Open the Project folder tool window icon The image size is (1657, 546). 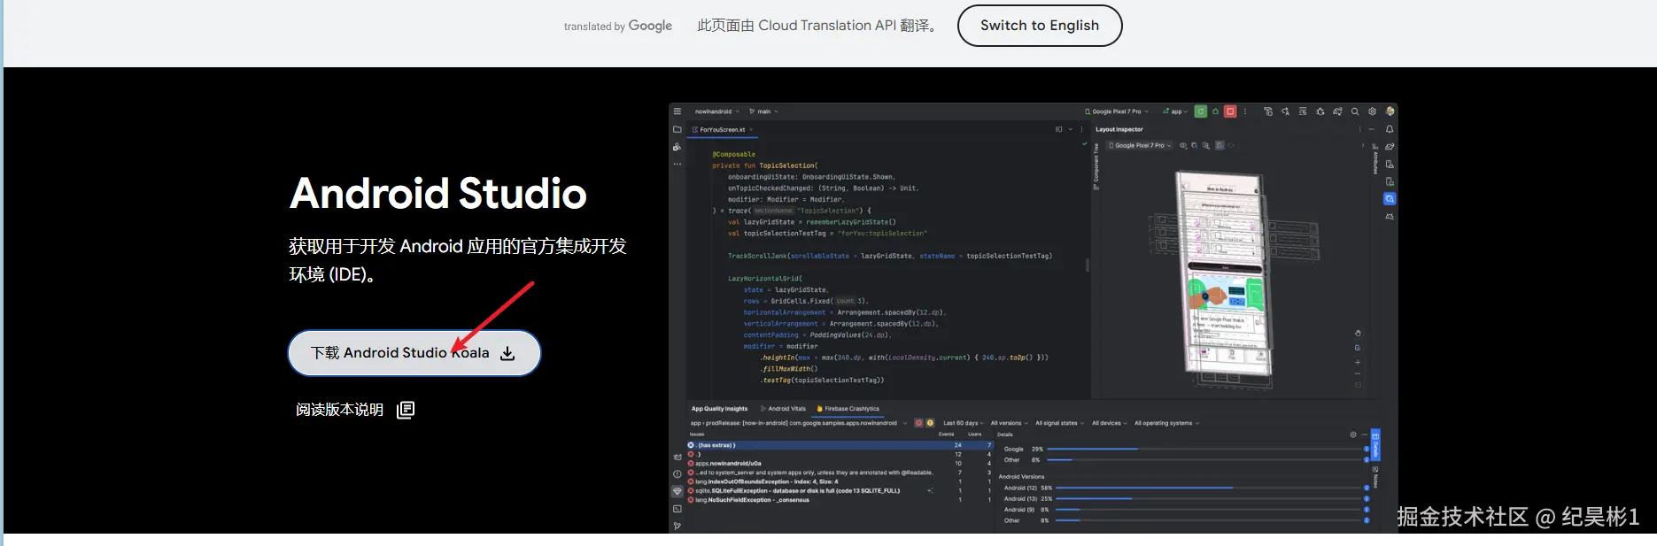pyautogui.click(x=678, y=129)
